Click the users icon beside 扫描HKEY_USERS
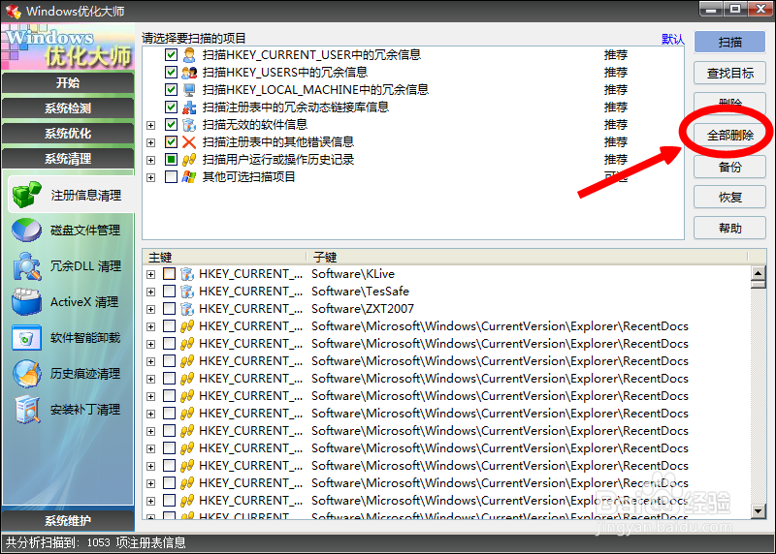 tap(188, 73)
